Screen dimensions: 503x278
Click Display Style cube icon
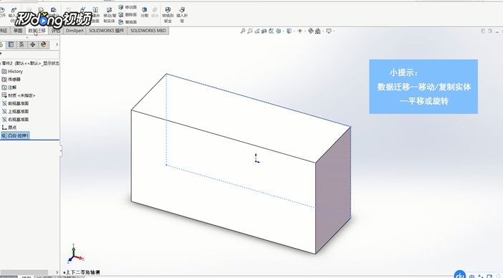click(289, 31)
